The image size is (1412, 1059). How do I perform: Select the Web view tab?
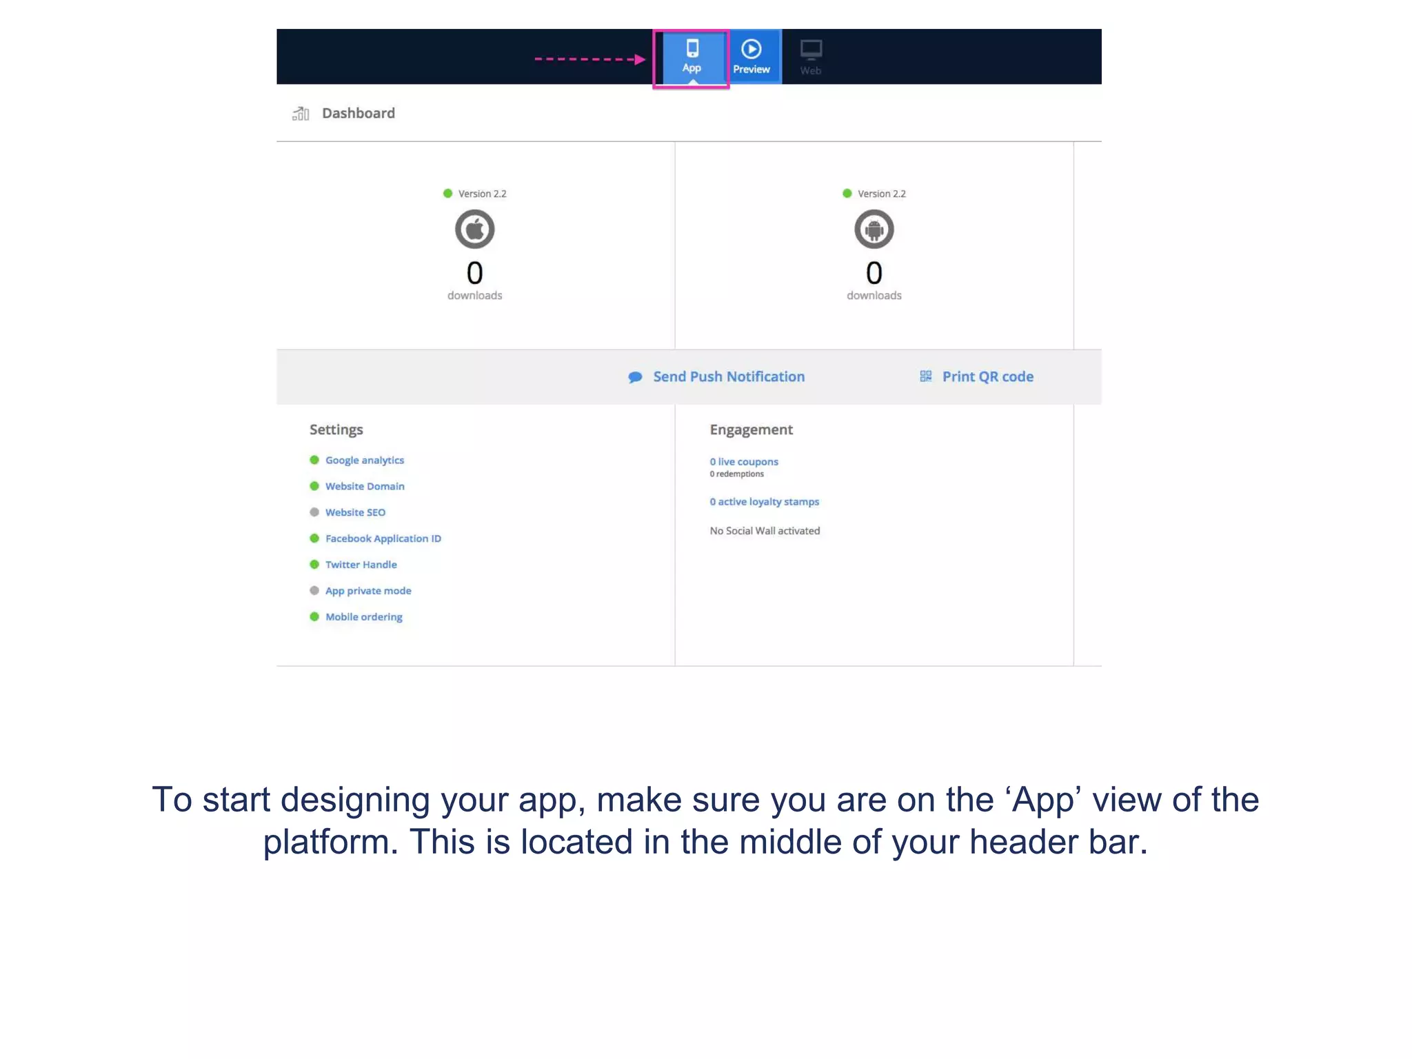click(x=810, y=70)
